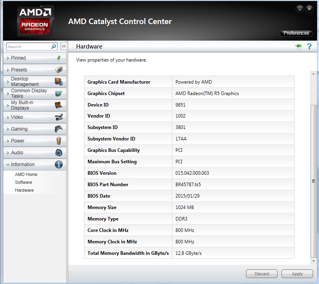This screenshot has height=284, width=319.
Task: Expand the Common Display Tasks section
Action: point(35,93)
